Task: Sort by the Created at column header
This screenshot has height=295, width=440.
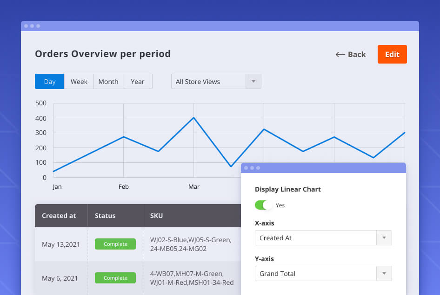Action: 59,216
